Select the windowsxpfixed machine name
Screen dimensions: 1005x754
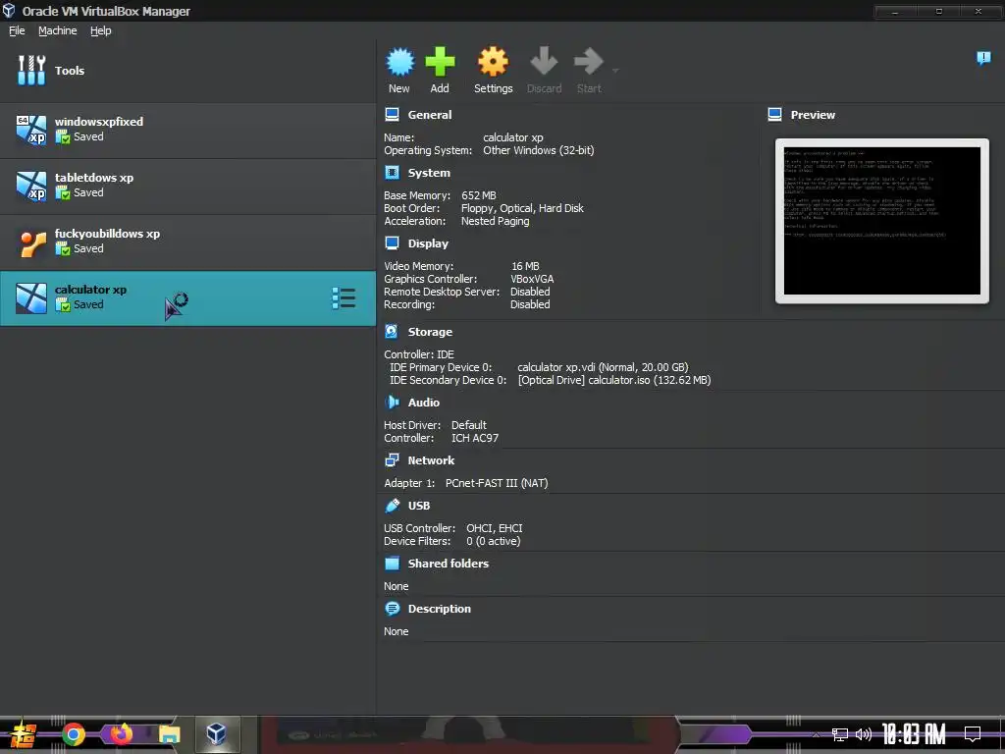[99, 122]
